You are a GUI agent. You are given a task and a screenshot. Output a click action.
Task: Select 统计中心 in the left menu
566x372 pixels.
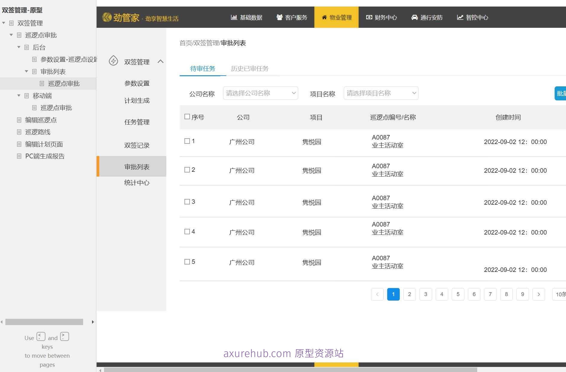click(x=137, y=183)
